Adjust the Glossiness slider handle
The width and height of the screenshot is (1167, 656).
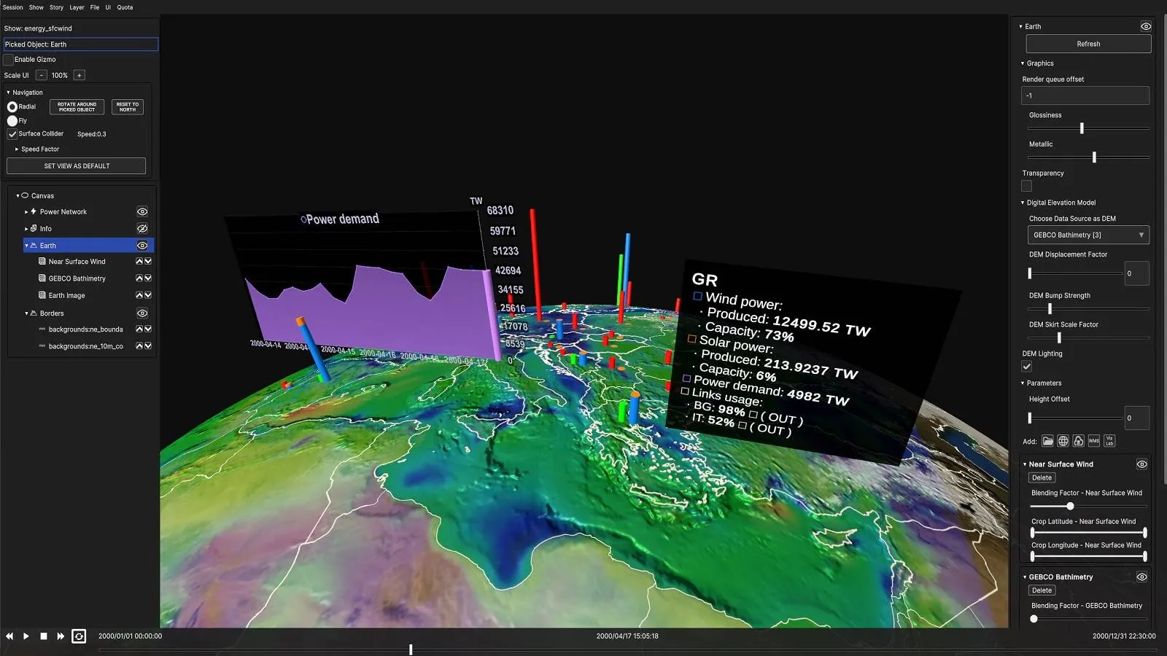pyautogui.click(x=1082, y=128)
